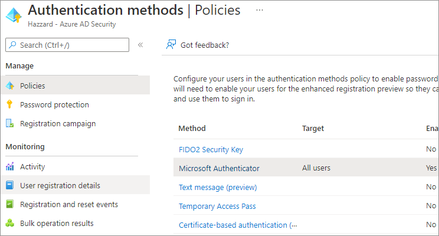Screen dimensions: 439x236
Task: Select Activity under Monitoring
Action: [32, 167]
